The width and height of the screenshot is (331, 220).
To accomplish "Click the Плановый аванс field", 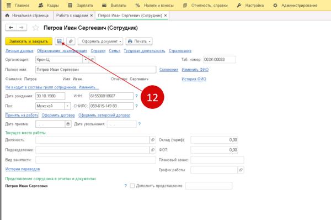I will pos(217,160).
